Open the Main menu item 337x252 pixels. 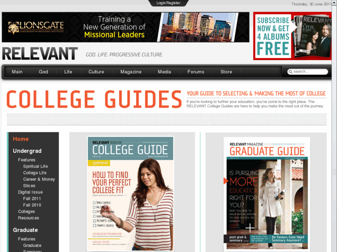tap(17, 72)
